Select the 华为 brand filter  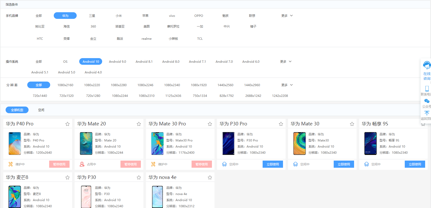(65, 16)
